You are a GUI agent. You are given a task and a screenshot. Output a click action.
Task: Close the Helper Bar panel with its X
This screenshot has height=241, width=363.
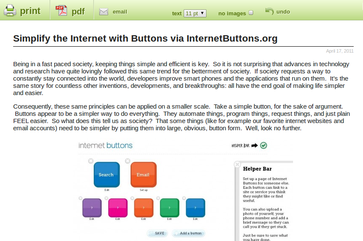tap(237, 164)
